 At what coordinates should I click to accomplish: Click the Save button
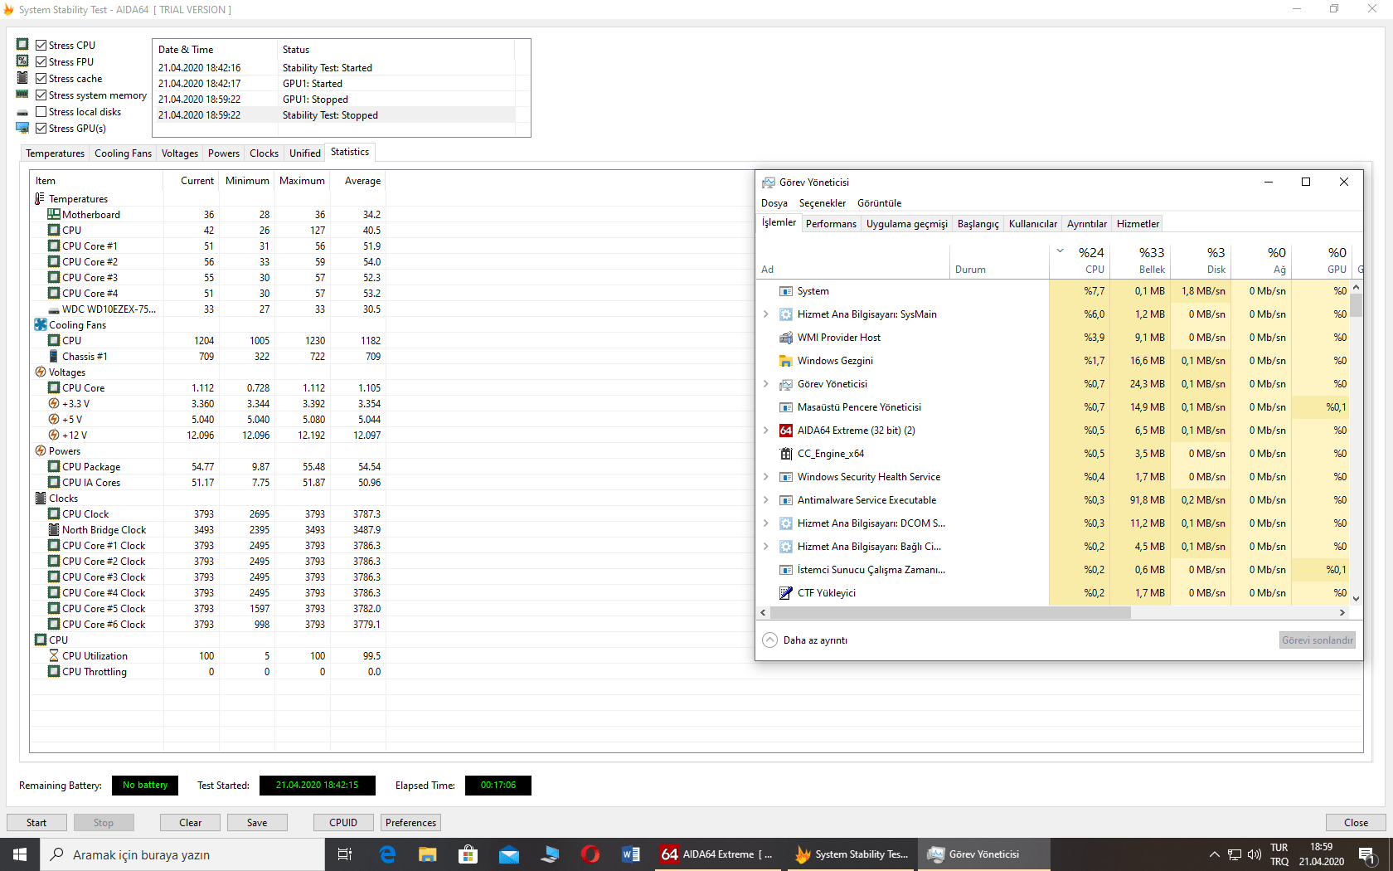(257, 823)
